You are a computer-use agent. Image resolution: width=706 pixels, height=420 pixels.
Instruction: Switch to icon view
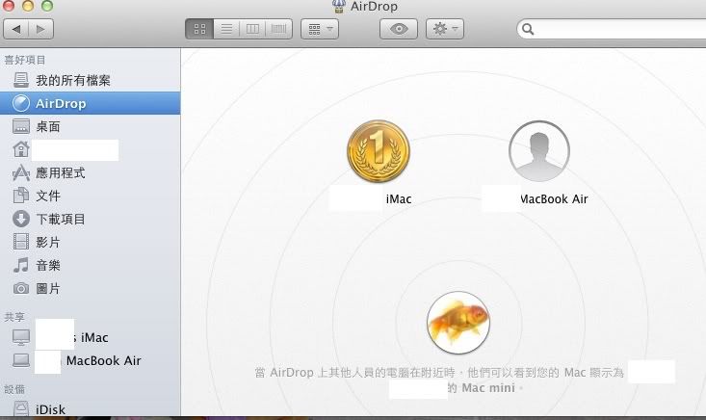[199, 29]
